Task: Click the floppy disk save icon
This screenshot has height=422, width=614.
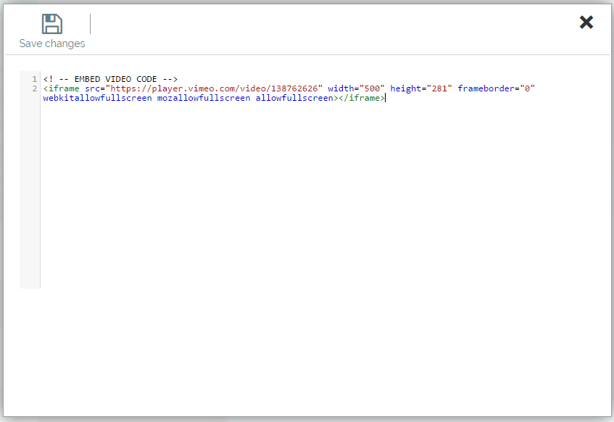Action: (x=51, y=24)
